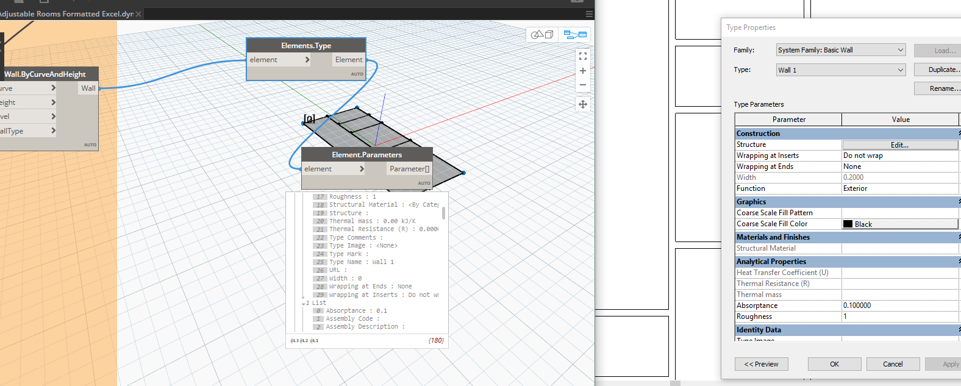
Task: Select the @L3 list level label
Action: click(295, 341)
